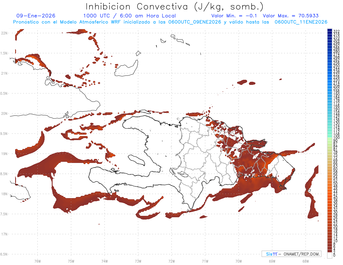Click "0600UTC_11ENE2026" valid-until time
The width and height of the screenshot is (343, 265).
pos(301,22)
